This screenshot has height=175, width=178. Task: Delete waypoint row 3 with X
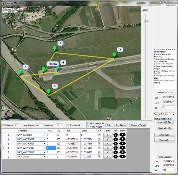pyautogui.click(x=108, y=144)
